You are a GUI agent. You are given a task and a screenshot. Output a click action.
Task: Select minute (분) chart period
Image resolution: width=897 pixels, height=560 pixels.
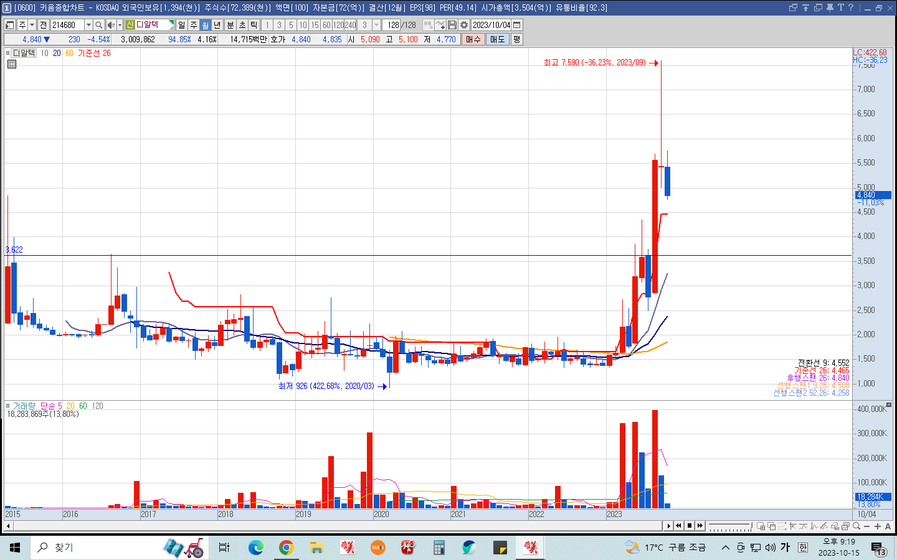[x=230, y=25]
